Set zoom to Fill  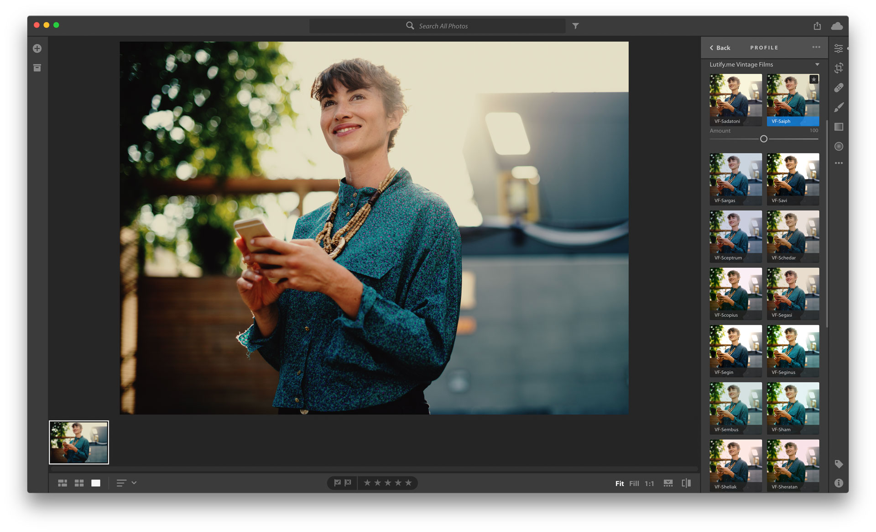click(x=634, y=484)
